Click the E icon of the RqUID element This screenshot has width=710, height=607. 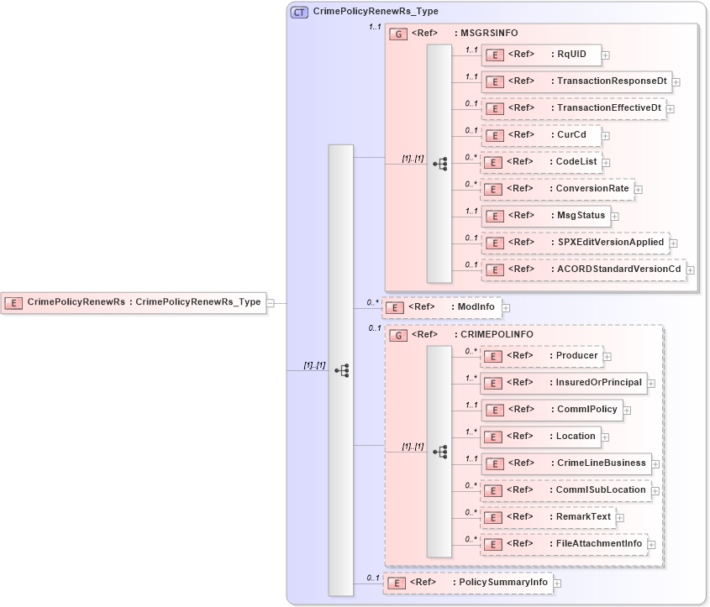click(493, 55)
